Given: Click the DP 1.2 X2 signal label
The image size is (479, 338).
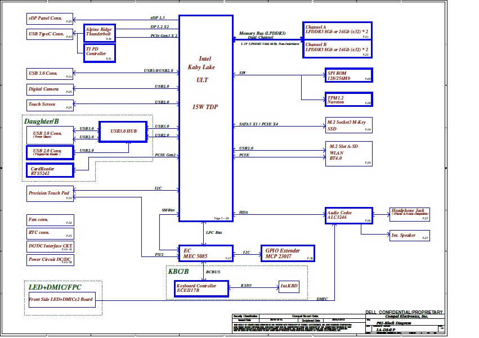Looking at the screenshot, I should (x=159, y=27).
